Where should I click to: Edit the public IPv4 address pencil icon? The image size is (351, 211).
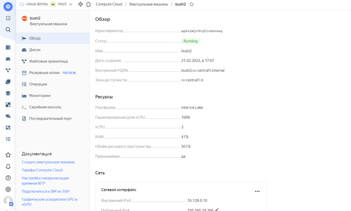pos(217,210)
